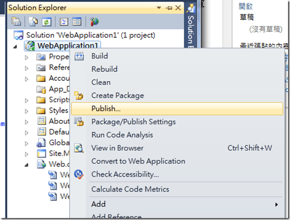Choose Rebuild from the context menu
Screen dimensions: 290x220
[177, 69]
